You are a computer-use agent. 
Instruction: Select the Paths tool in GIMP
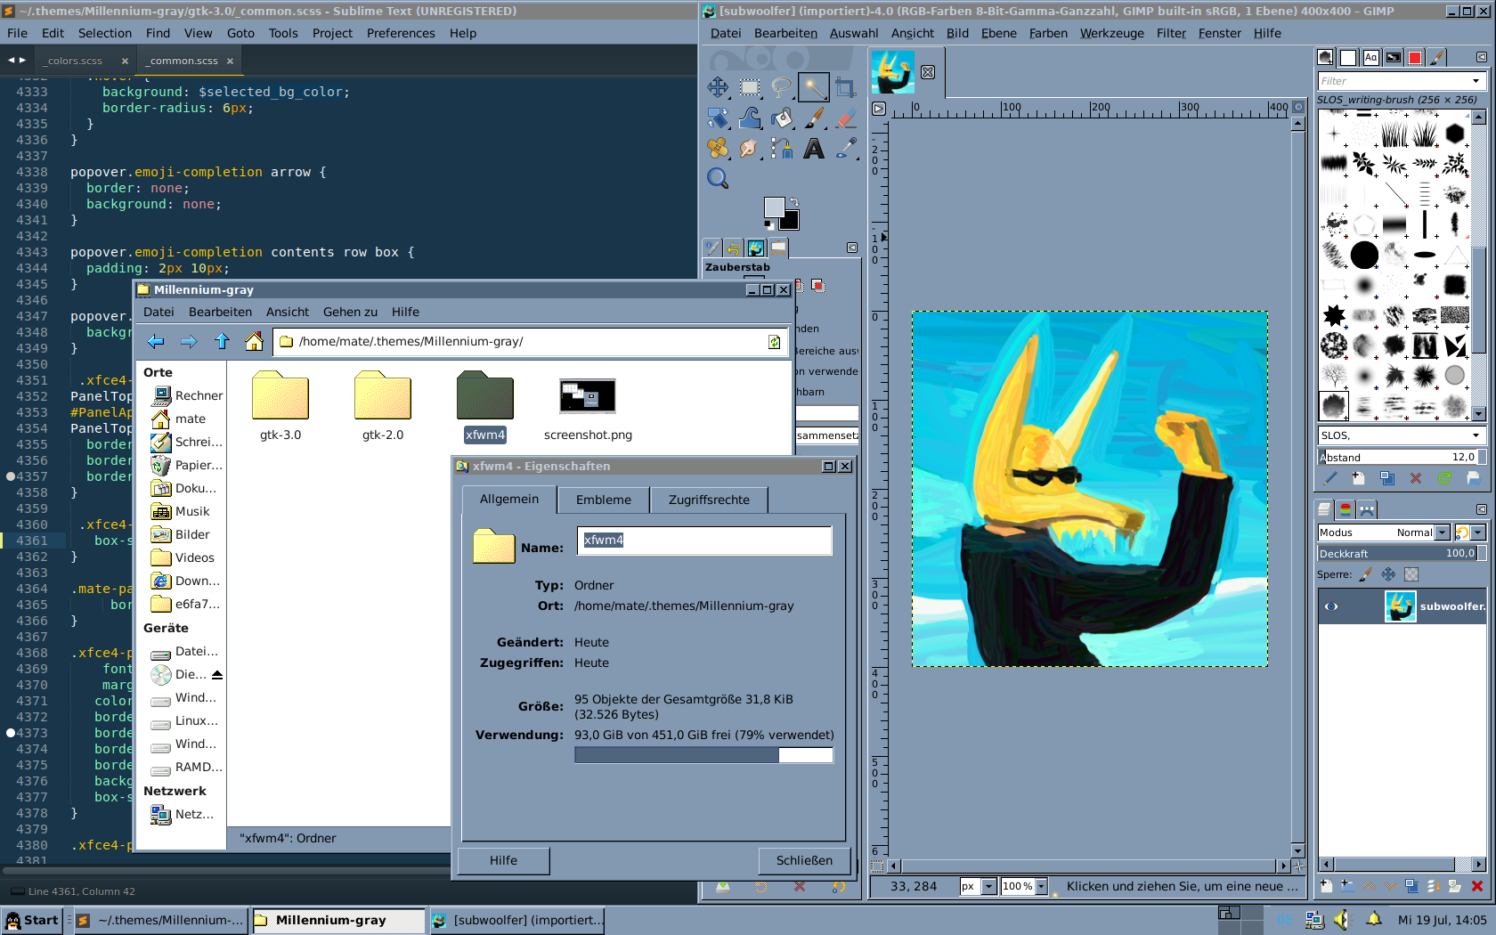[782, 148]
